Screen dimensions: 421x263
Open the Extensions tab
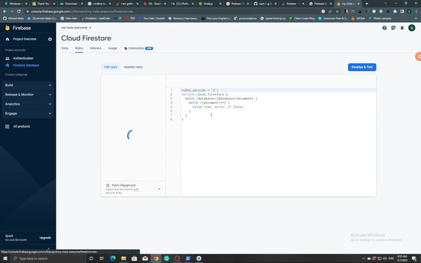click(x=139, y=48)
